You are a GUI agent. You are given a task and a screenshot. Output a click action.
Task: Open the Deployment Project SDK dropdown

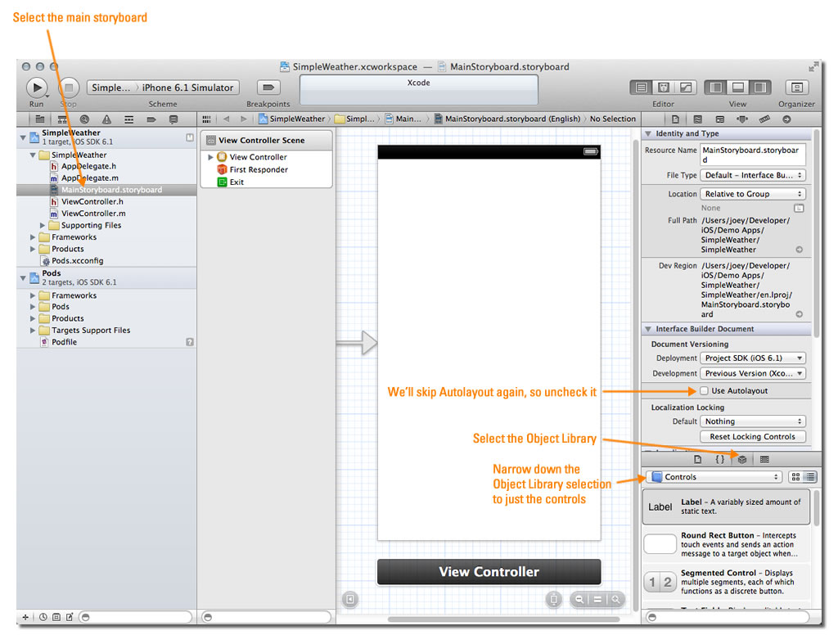tap(753, 358)
